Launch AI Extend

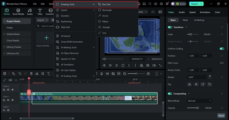coord(75,36)
